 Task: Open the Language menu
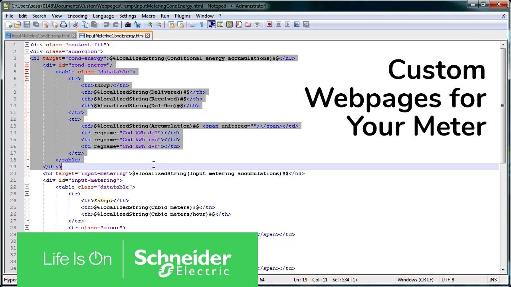coord(103,16)
